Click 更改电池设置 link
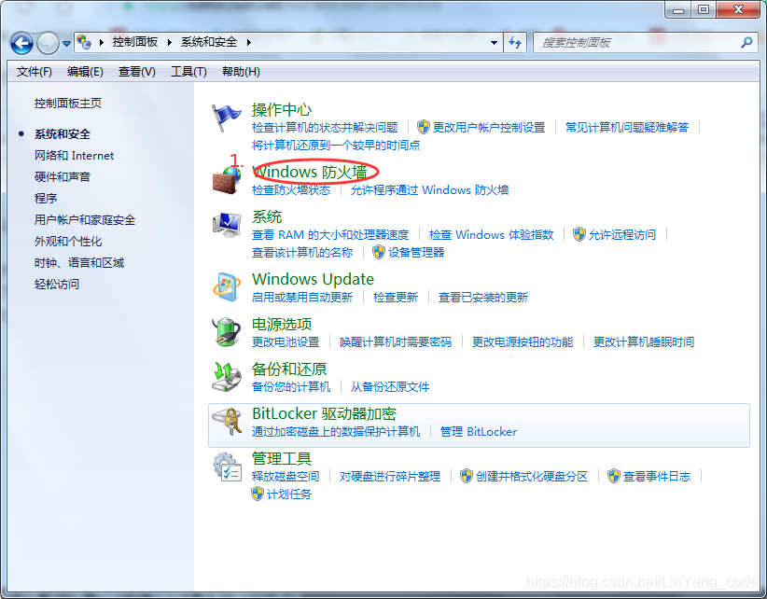The image size is (767, 599). 286,341
